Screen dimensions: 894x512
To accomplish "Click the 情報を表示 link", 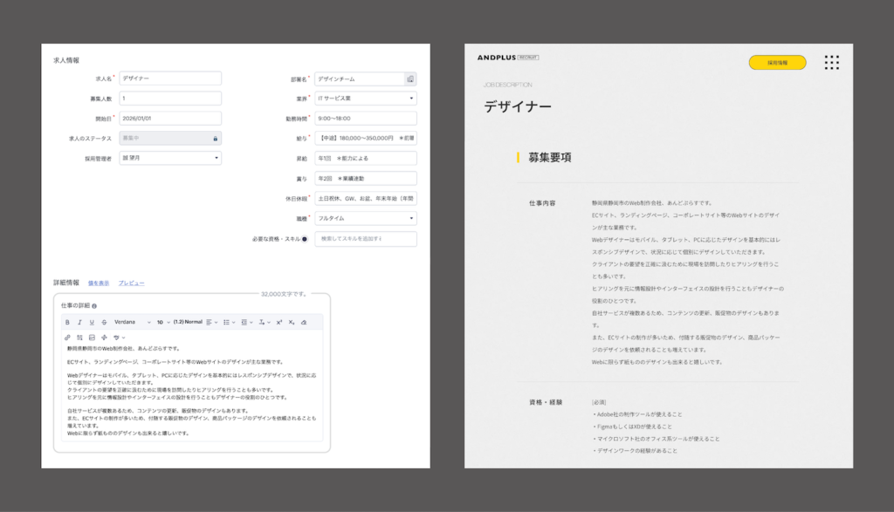I will pyautogui.click(x=100, y=282).
